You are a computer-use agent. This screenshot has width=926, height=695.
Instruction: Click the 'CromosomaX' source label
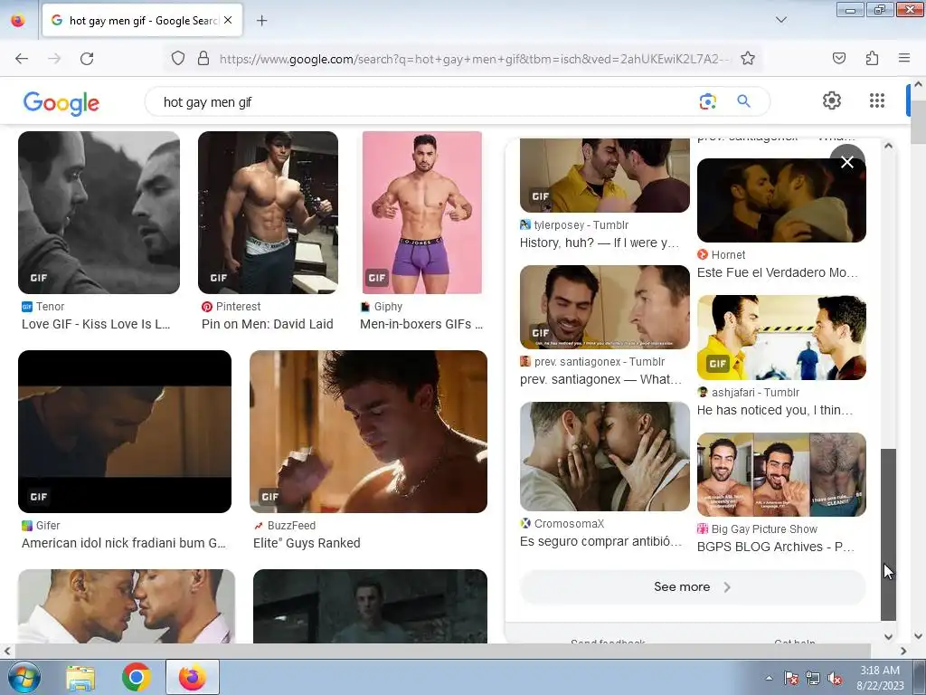click(x=569, y=524)
